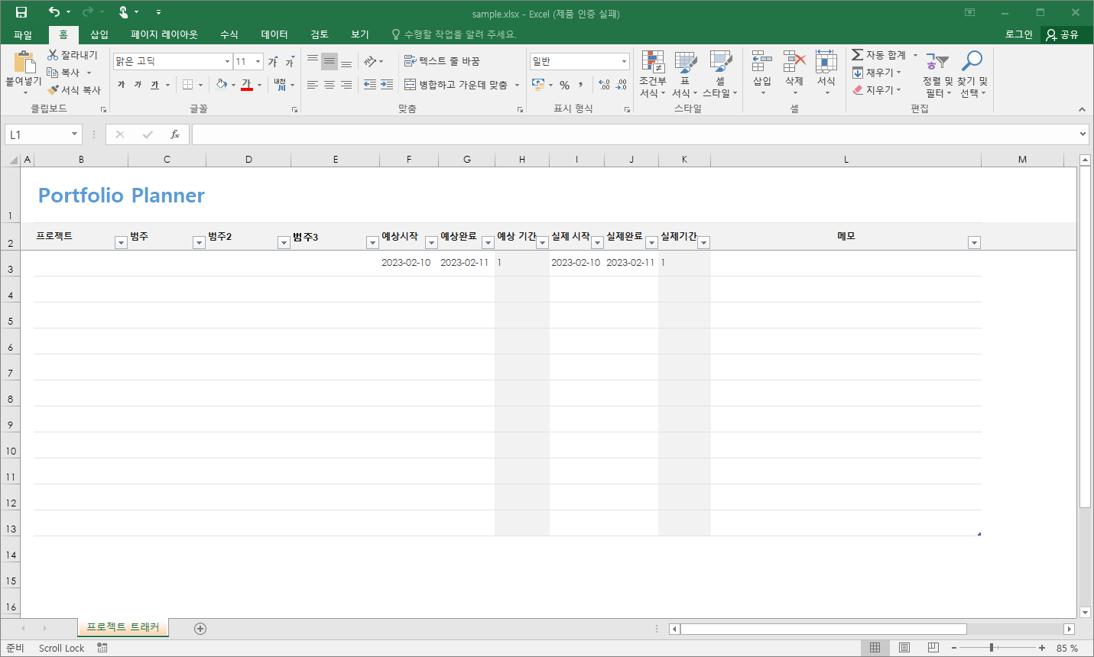This screenshot has height=657, width=1094.
Task: Align text right
Action: [x=346, y=85]
